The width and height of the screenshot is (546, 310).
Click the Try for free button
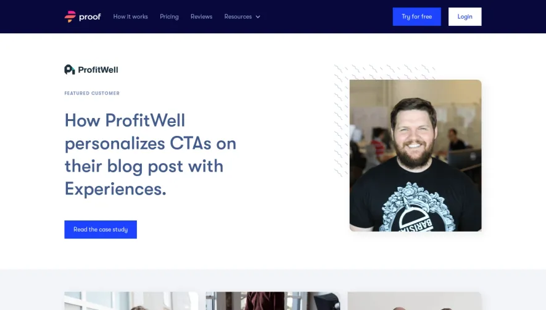(417, 17)
